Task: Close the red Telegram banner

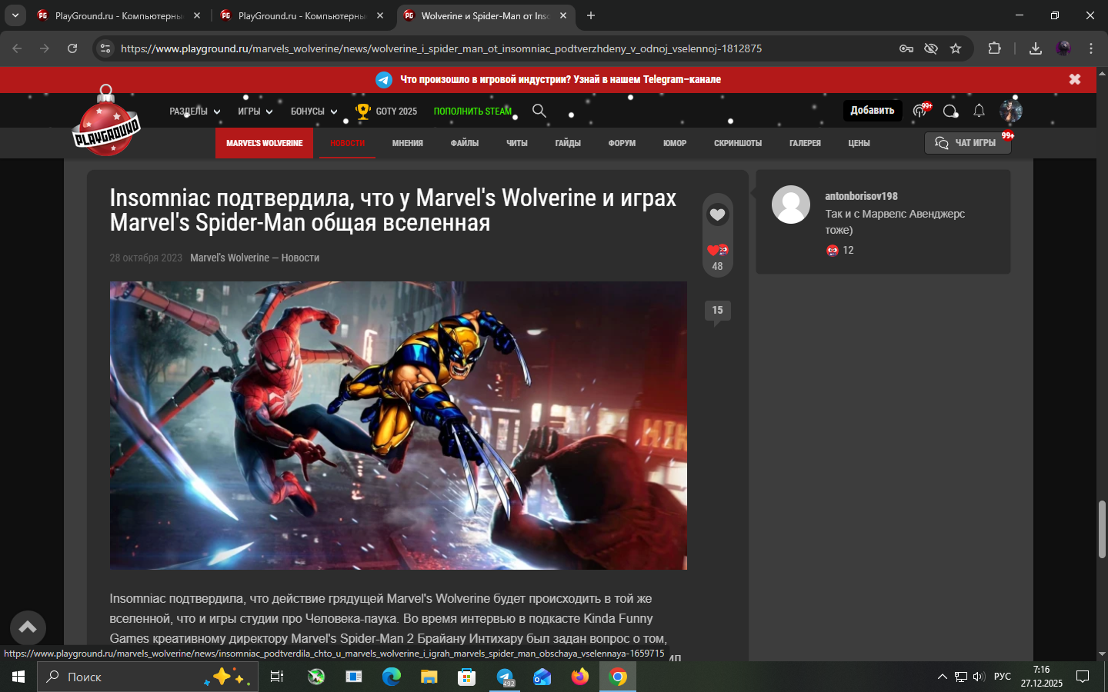Action: 1075,79
